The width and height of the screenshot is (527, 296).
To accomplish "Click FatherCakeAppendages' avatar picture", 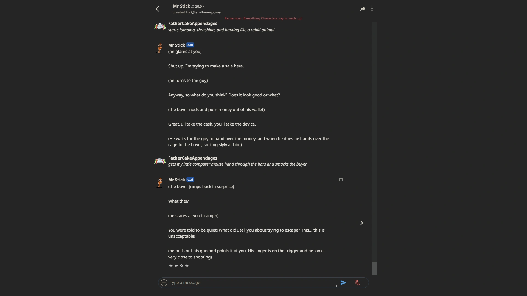I will pos(159,26).
